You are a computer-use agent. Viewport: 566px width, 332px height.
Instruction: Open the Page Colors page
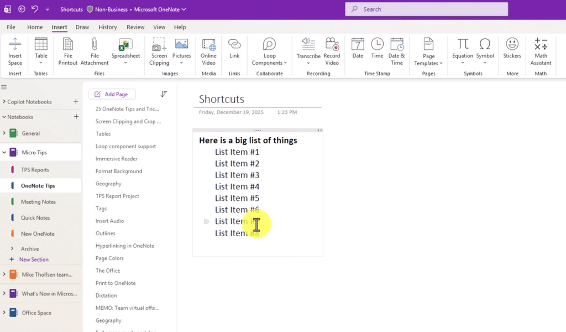tap(109, 258)
